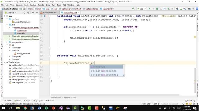Click uploadPDFFile() in editor breadcrumb
This screenshot has height=111, width=199.
[x=70, y=97]
